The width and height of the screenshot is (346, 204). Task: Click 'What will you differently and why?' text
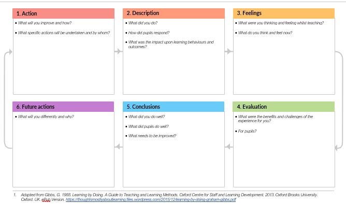pyautogui.click(x=46, y=116)
